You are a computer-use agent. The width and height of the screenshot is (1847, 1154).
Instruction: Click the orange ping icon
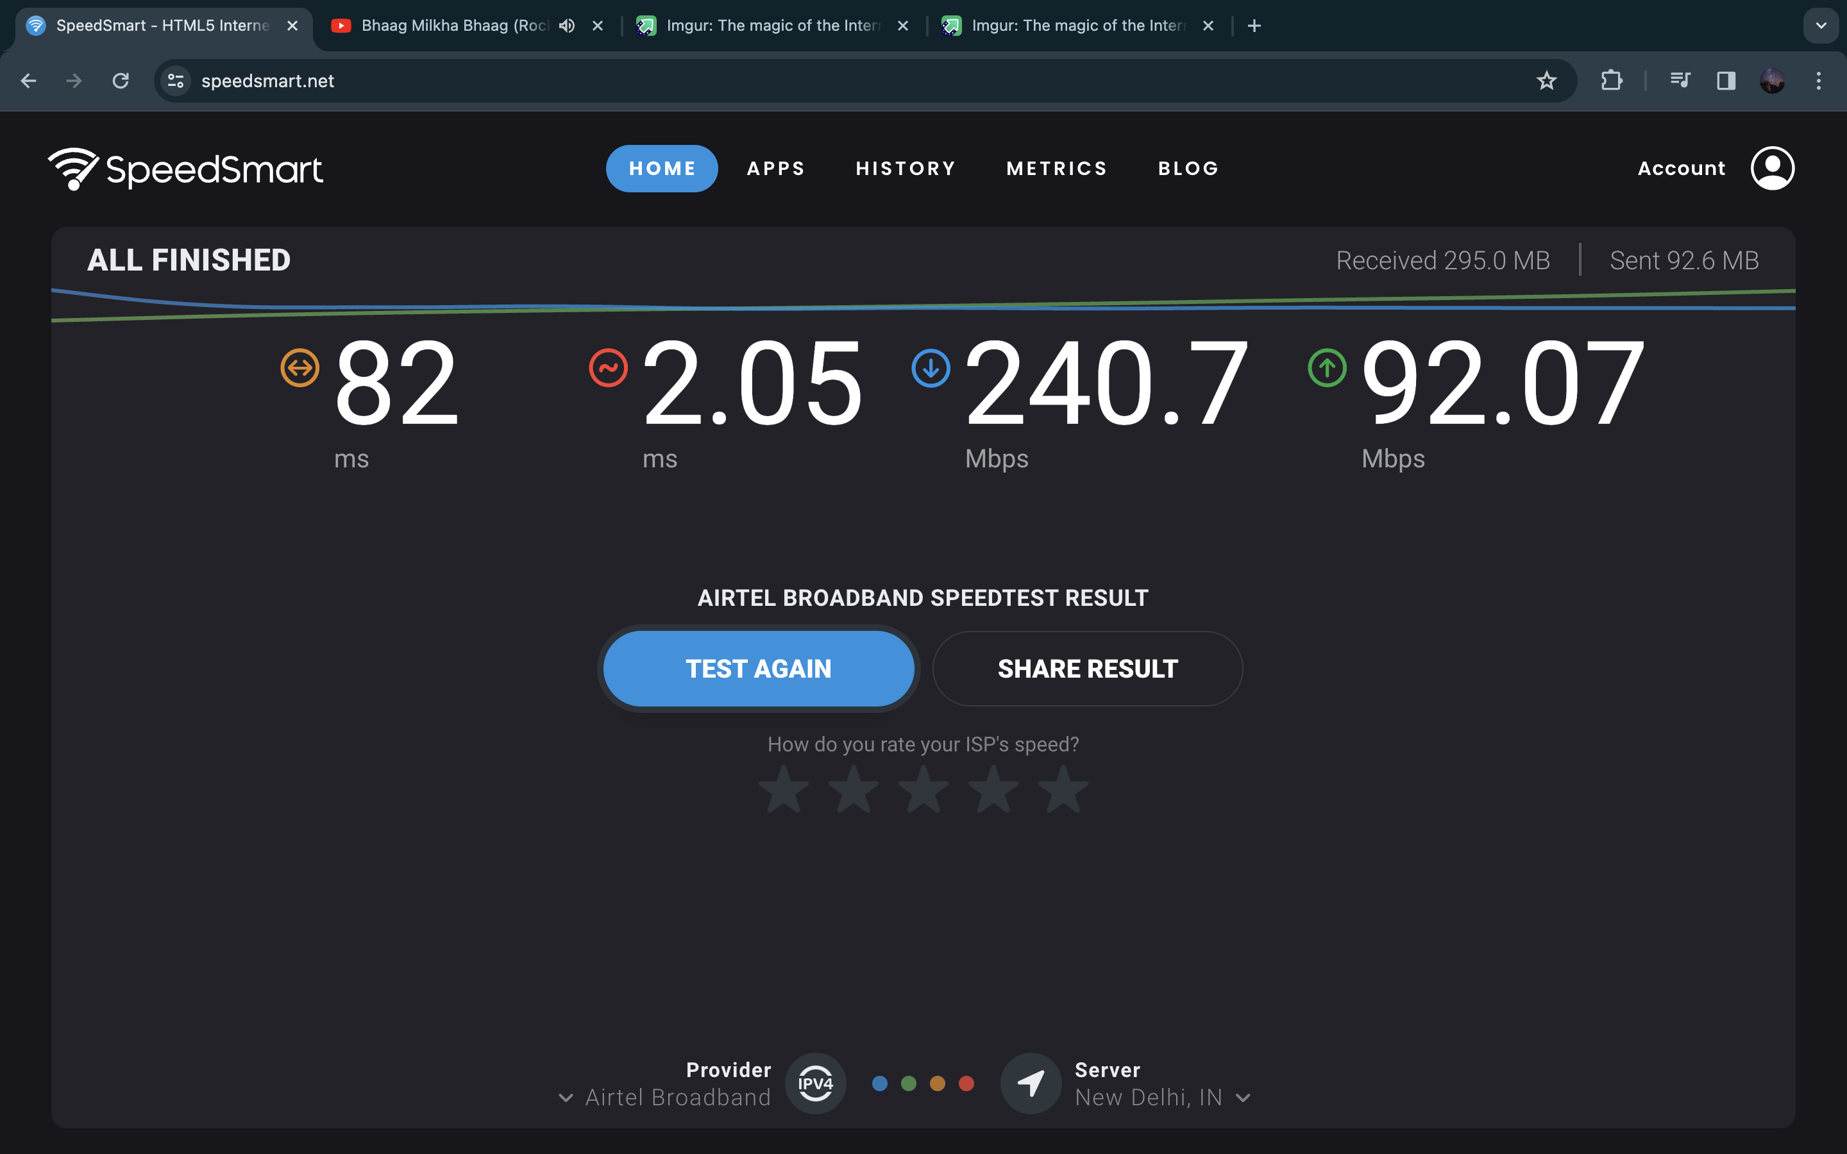pos(300,368)
